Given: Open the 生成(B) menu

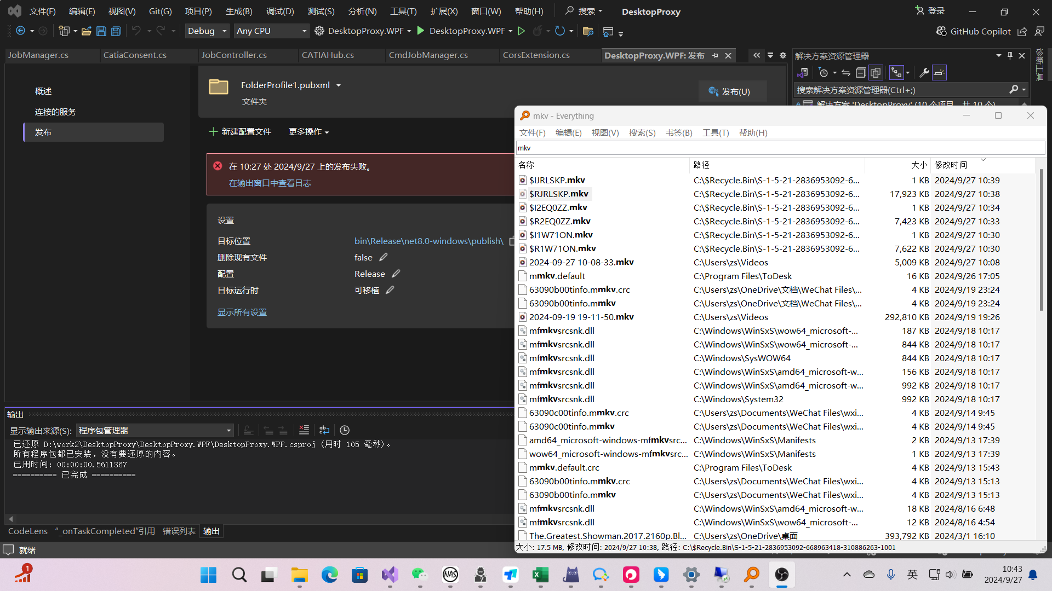Looking at the screenshot, I should pyautogui.click(x=239, y=11).
